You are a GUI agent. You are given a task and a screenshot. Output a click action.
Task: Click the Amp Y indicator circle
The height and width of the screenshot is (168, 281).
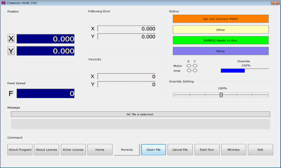(195, 71)
